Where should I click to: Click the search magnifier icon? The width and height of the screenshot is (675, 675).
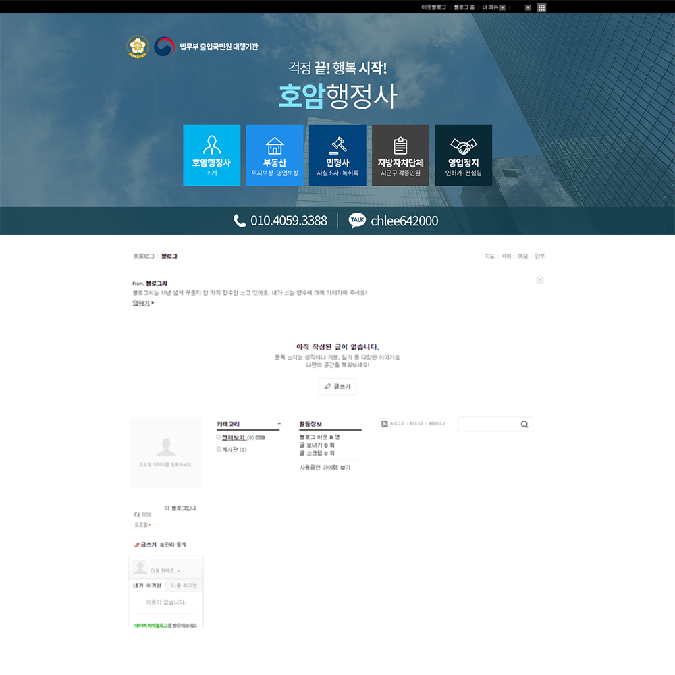(x=524, y=425)
